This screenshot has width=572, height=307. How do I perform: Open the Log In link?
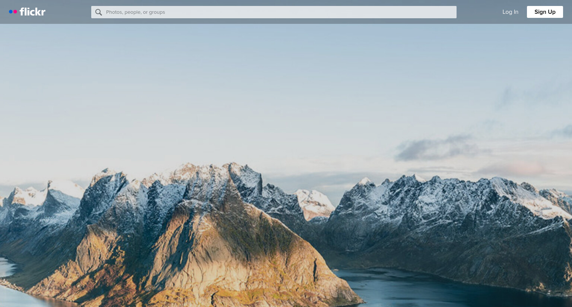[x=510, y=12]
